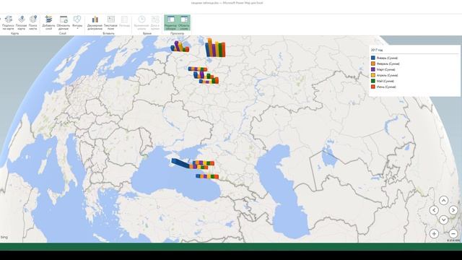This screenshot has height=260, width=462.
Task: Toggle the Layer Pane (Область слоев)
Action: [184, 22]
